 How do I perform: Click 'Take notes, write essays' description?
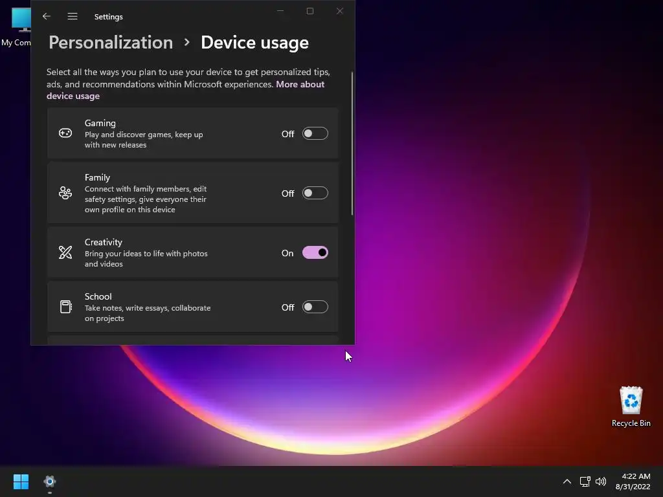148,313
